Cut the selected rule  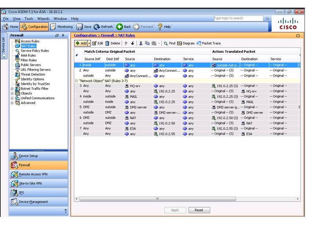point(141,43)
